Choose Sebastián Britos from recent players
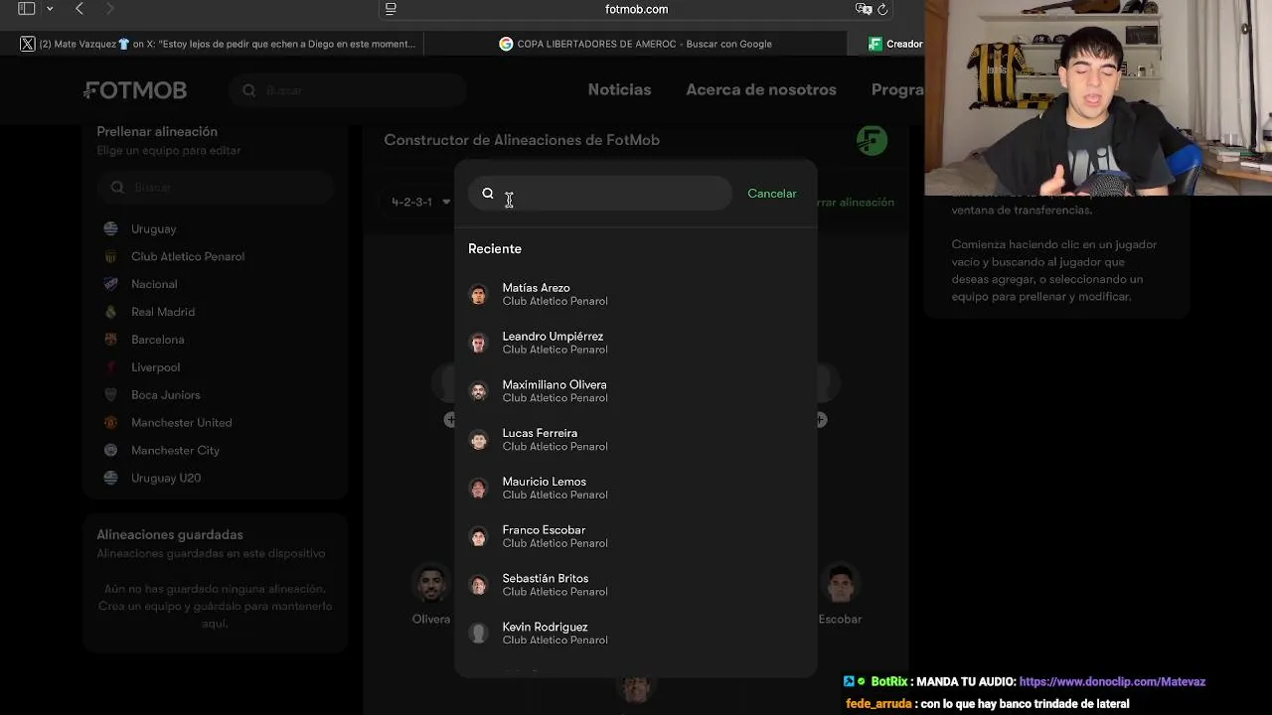 tap(636, 585)
